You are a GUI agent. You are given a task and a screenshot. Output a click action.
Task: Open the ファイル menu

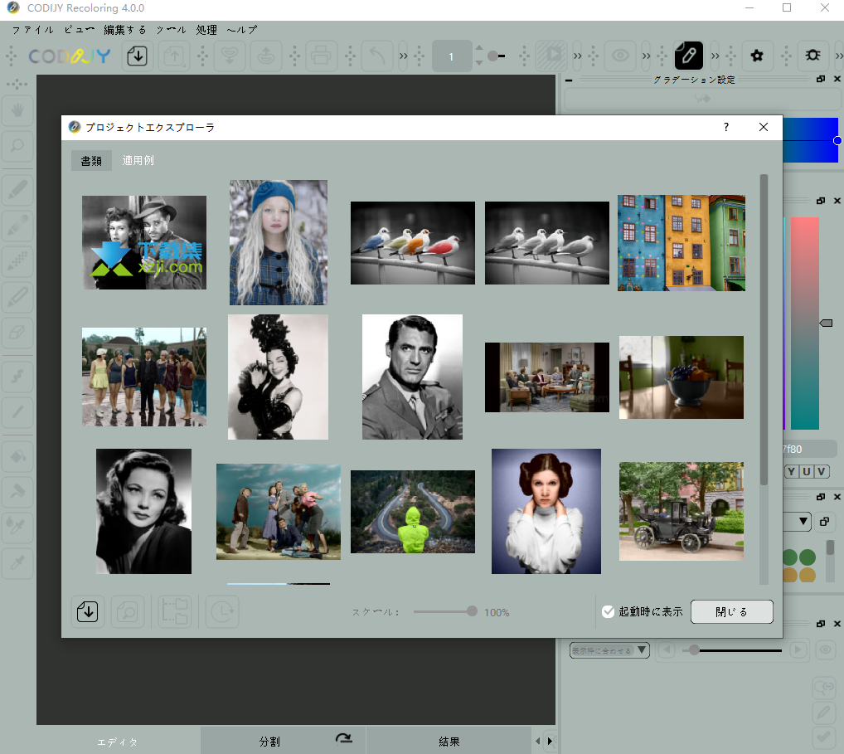(32, 30)
